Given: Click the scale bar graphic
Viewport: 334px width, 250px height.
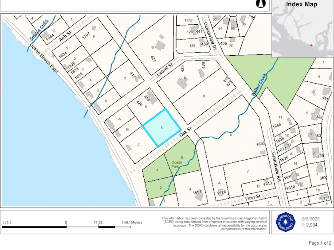Looking at the screenshot, I should pyautogui.click(x=67, y=227).
